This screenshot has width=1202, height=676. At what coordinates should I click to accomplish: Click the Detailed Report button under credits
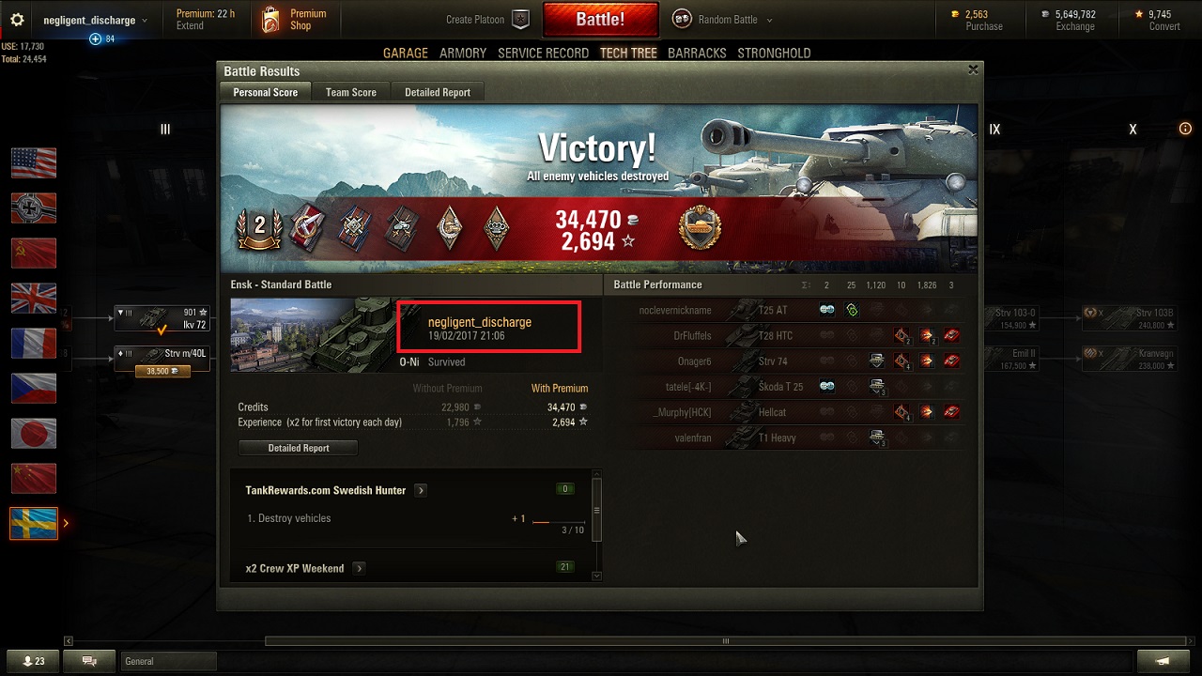[299, 448]
